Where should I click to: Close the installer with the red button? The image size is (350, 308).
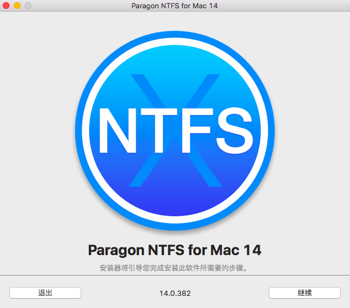point(7,6)
